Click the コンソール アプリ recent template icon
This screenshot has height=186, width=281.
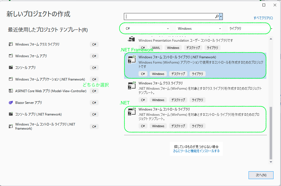click(x=11, y=67)
